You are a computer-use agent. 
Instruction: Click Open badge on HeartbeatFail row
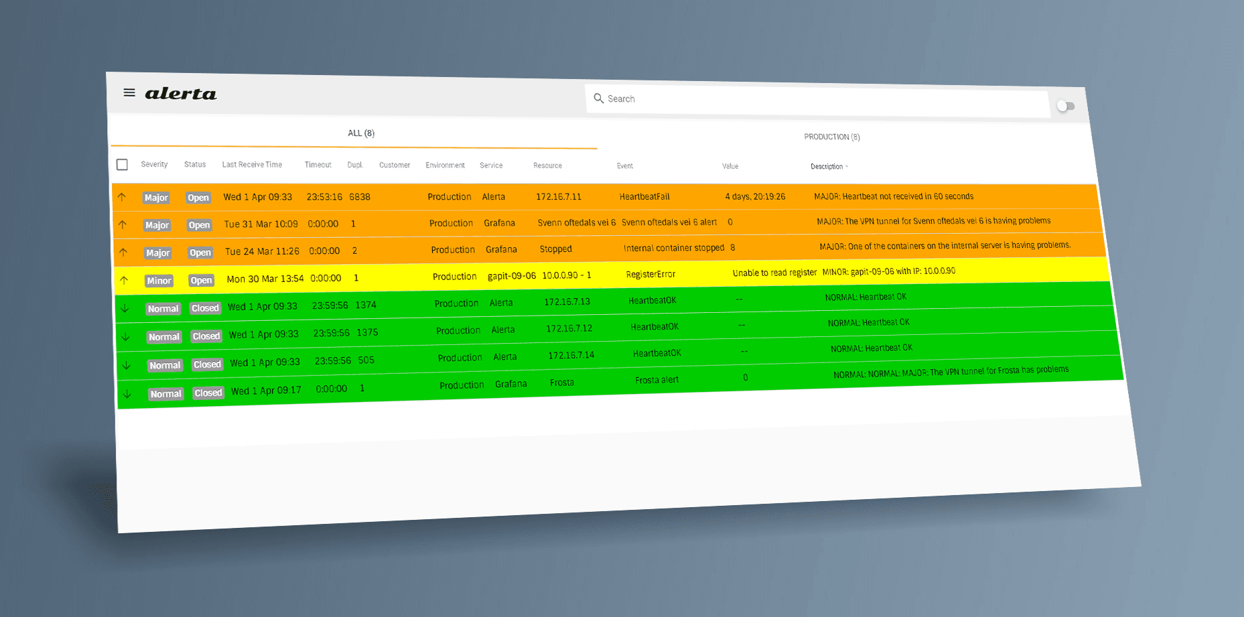[x=198, y=198]
